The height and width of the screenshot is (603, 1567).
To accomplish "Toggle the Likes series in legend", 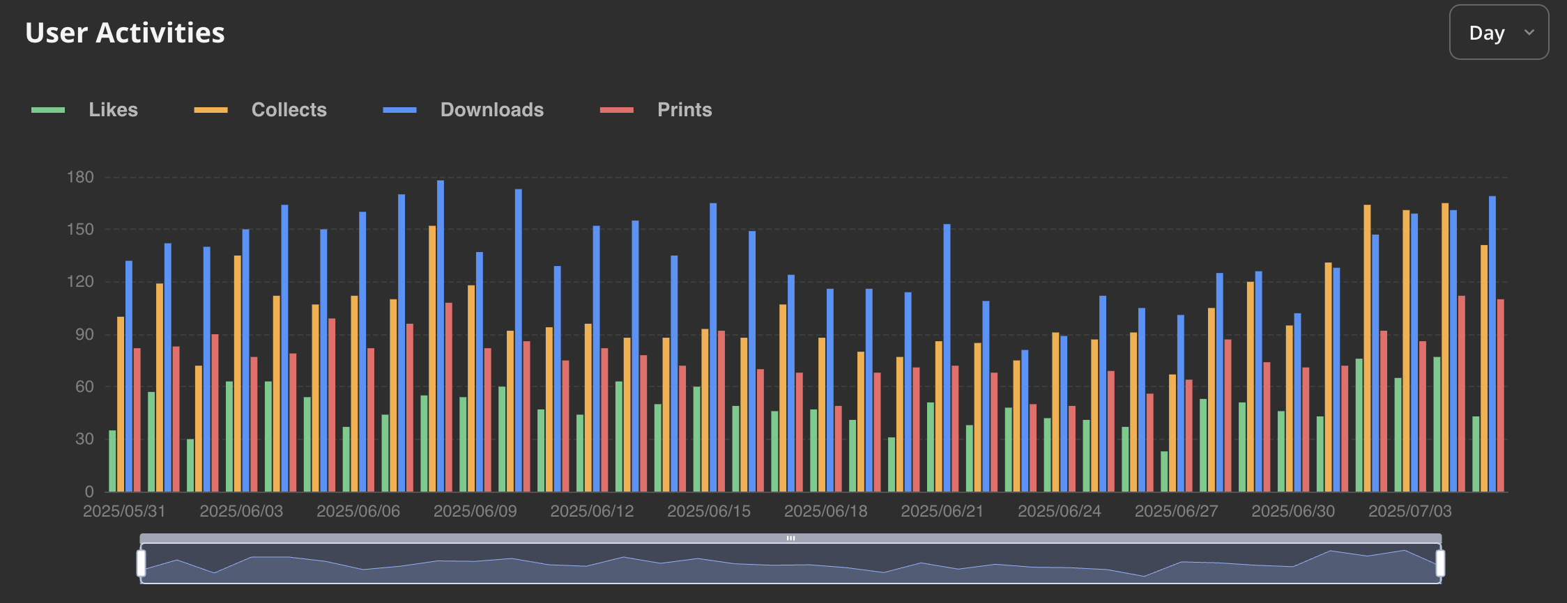I will [84, 110].
